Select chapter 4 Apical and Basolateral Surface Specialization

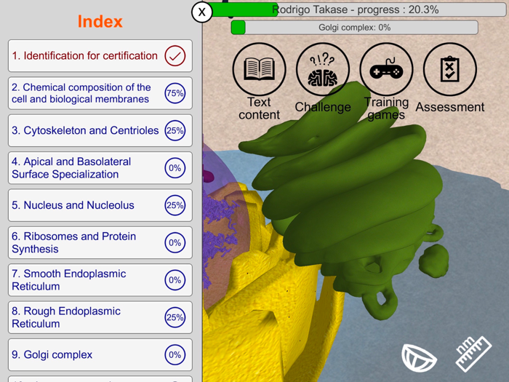coord(100,168)
